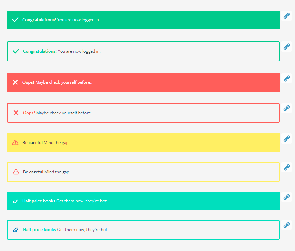Click bold 'Oops!' text in solid red alert
This screenshot has width=295, height=251.
pyautogui.click(x=28, y=82)
